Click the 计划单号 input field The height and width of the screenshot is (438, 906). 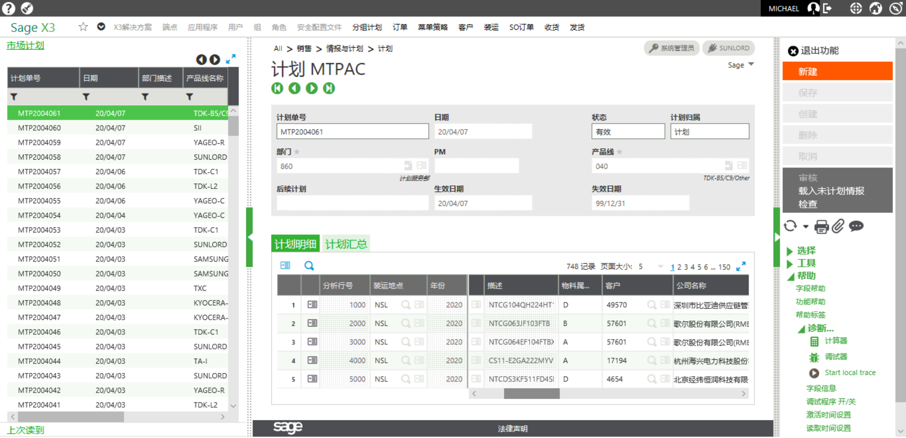(x=352, y=132)
